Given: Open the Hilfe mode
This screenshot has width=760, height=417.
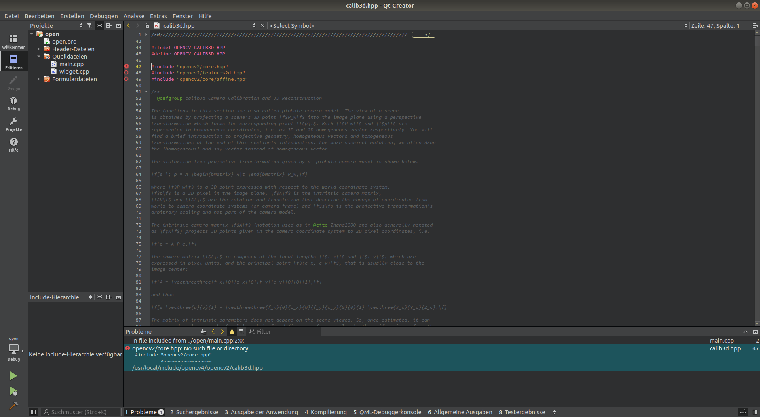Looking at the screenshot, I should (x=13, y=145).
